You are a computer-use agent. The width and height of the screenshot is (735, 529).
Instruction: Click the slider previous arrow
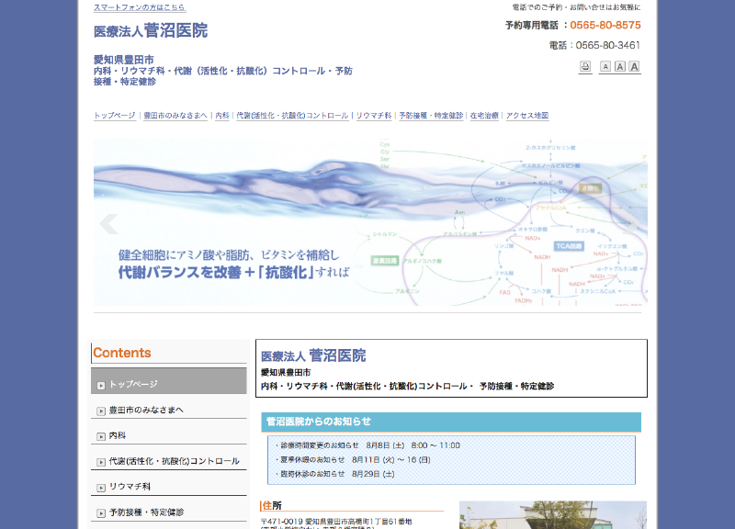pos(108,223)
